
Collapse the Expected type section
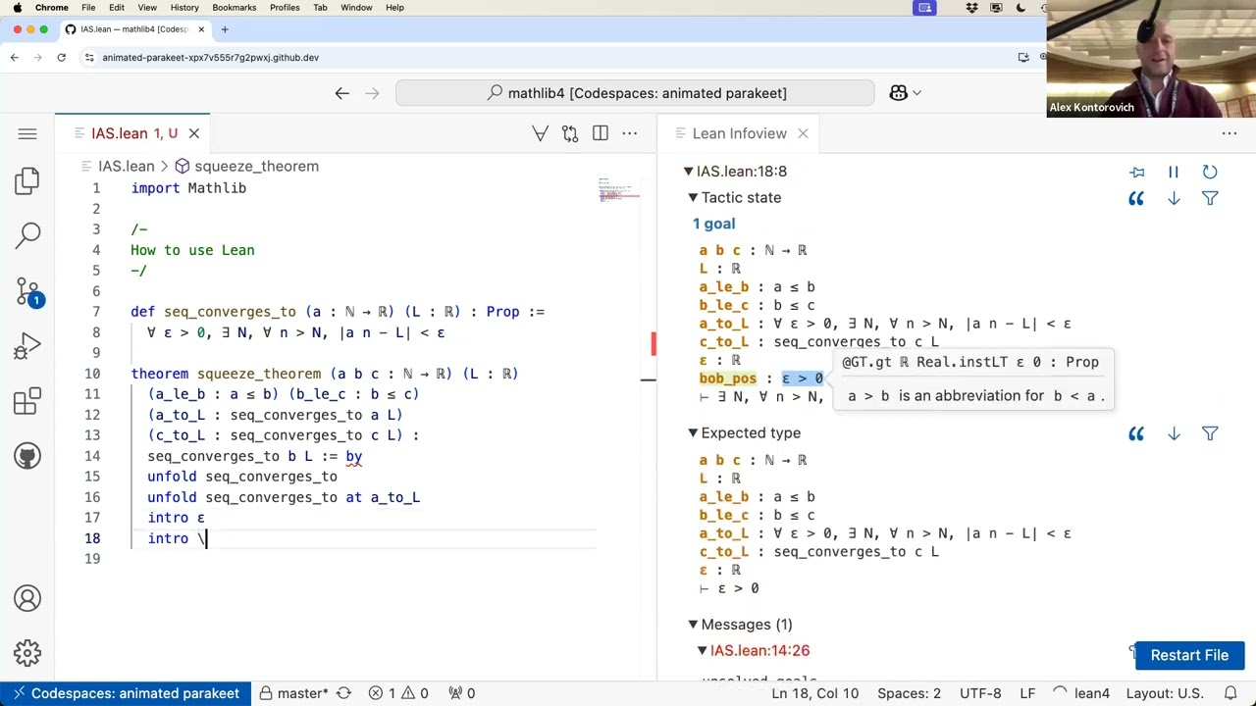click(x=693, y=433)
